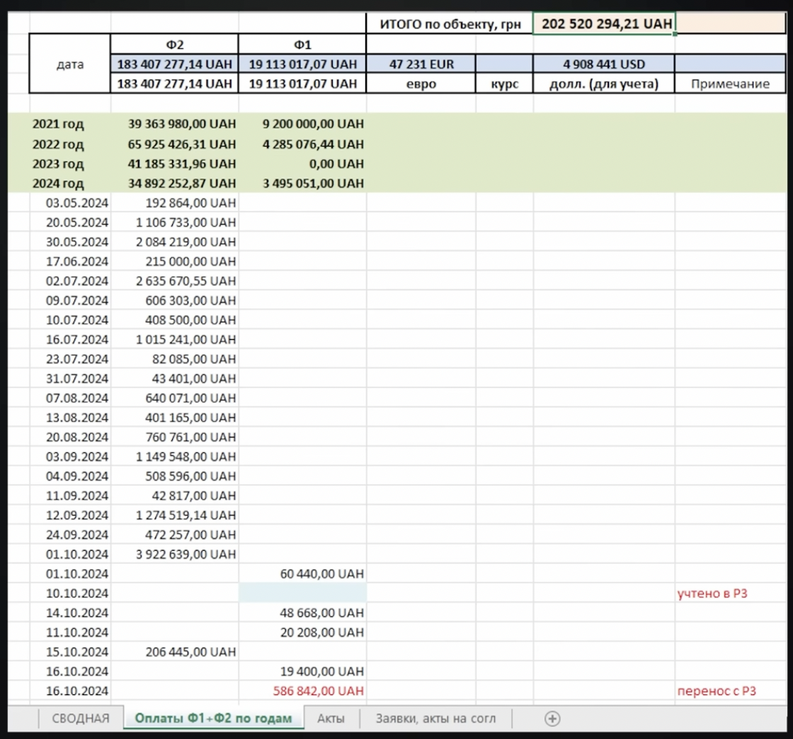The image size is (793, 739).
Task: Click the 760 761,00 UAH cell
Action: pos(174,437)
